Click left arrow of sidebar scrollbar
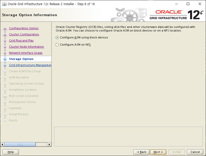Viewport: 206px width, 156px height. pos(2,144)
